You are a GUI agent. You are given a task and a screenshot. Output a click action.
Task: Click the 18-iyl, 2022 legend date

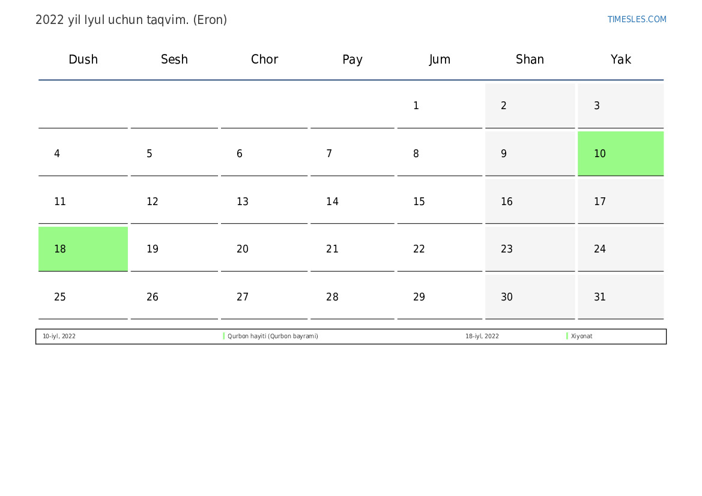tap(482, 336)
